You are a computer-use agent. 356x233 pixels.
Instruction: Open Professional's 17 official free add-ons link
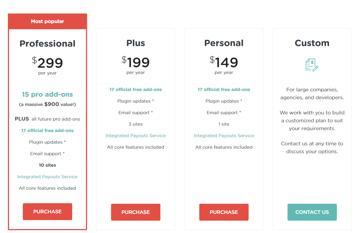47,131
